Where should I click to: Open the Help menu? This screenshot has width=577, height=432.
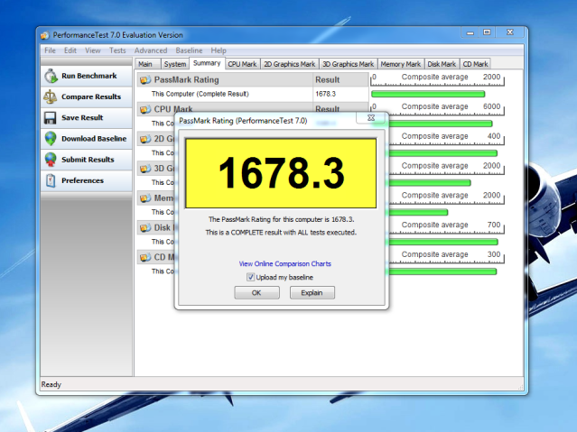pyautogui.click(x=219, y=51)
